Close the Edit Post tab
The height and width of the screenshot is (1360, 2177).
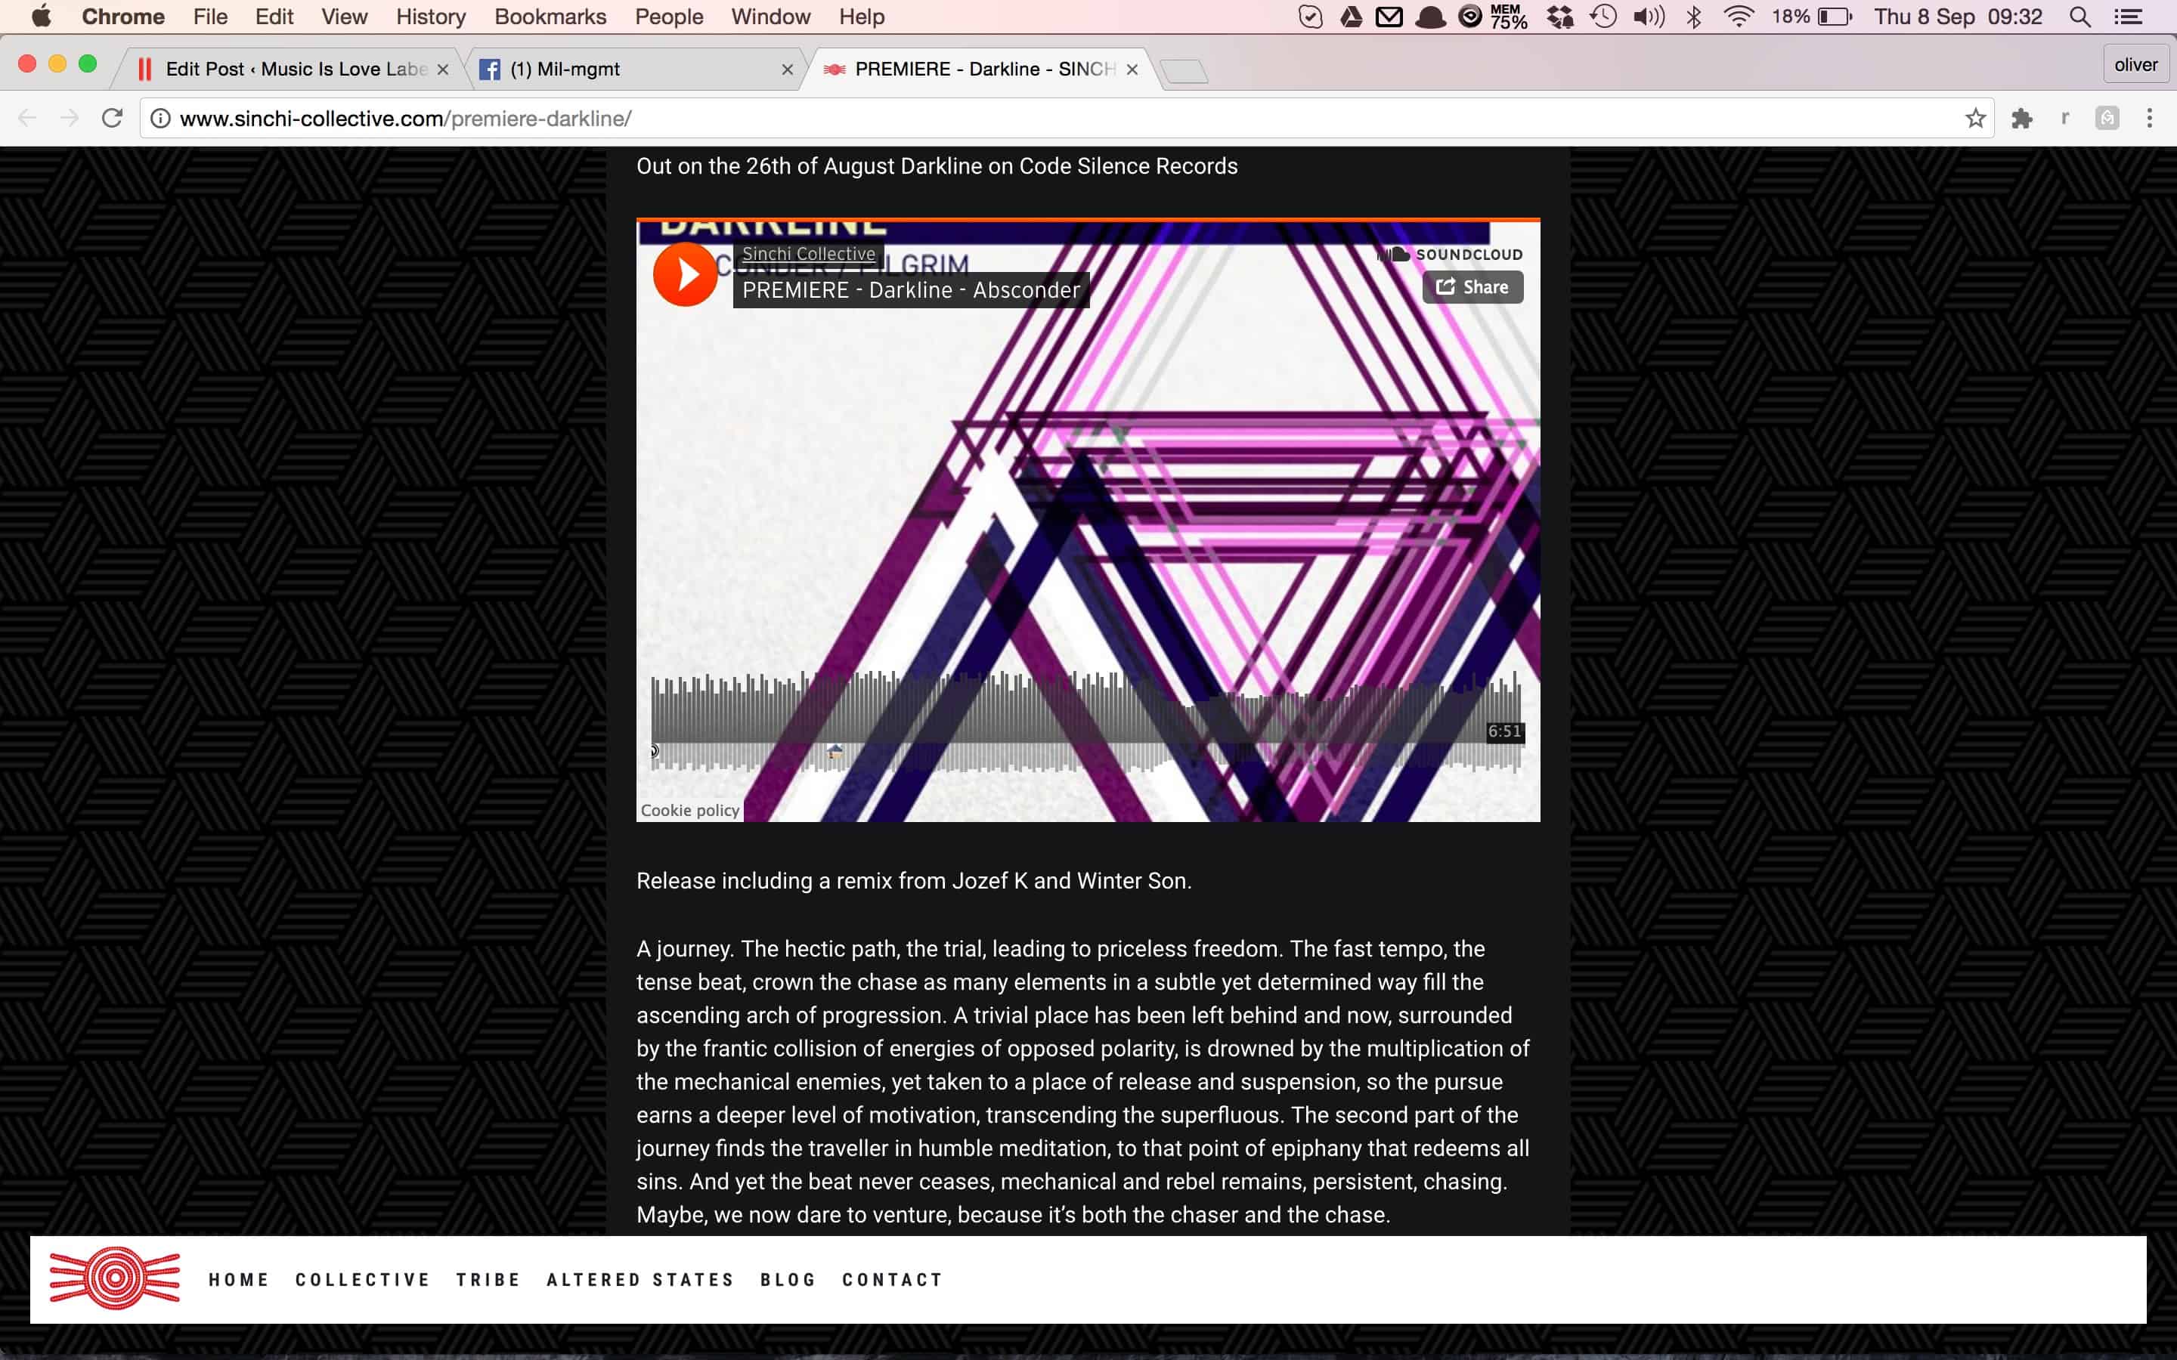(x=443, y=70)
